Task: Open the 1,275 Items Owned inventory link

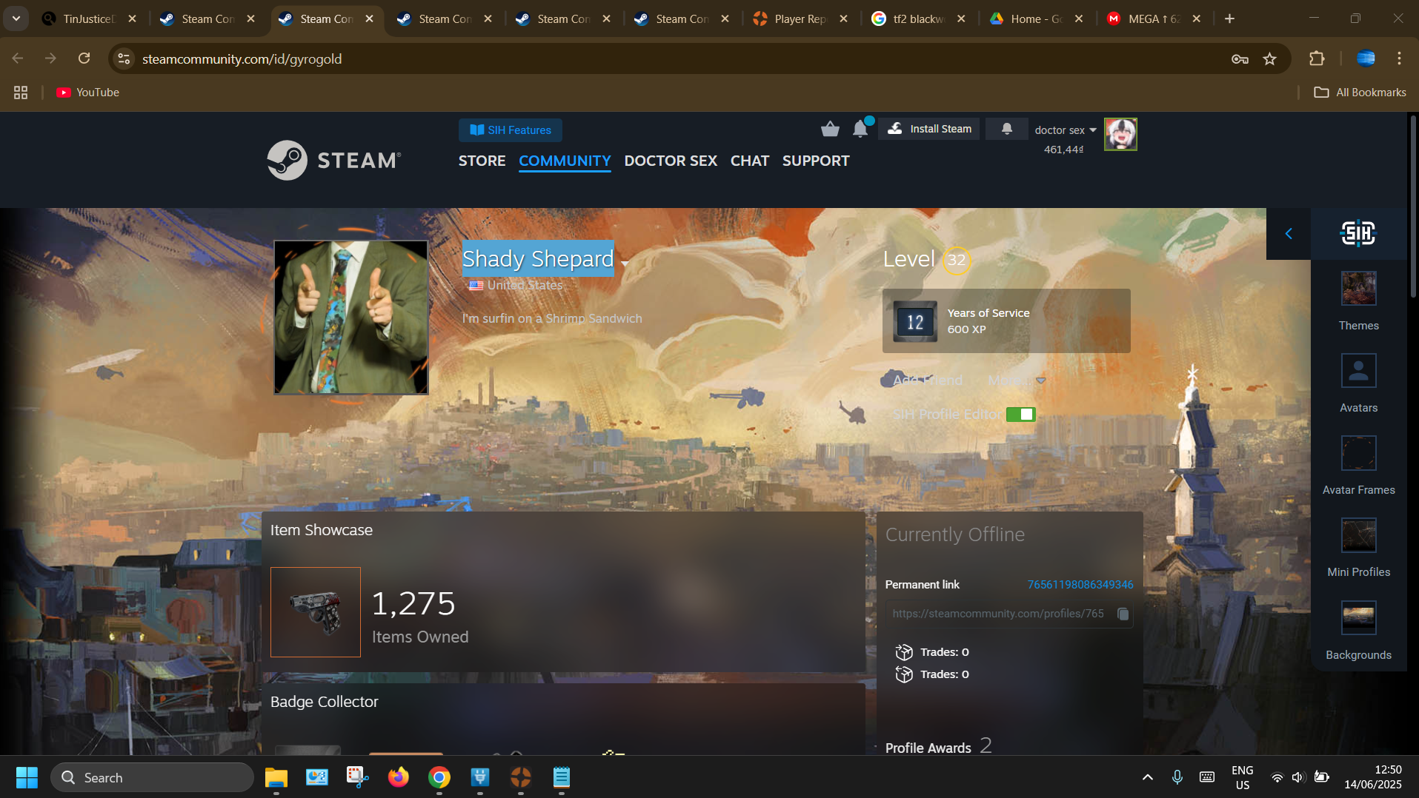Action: tap(419, 616)
